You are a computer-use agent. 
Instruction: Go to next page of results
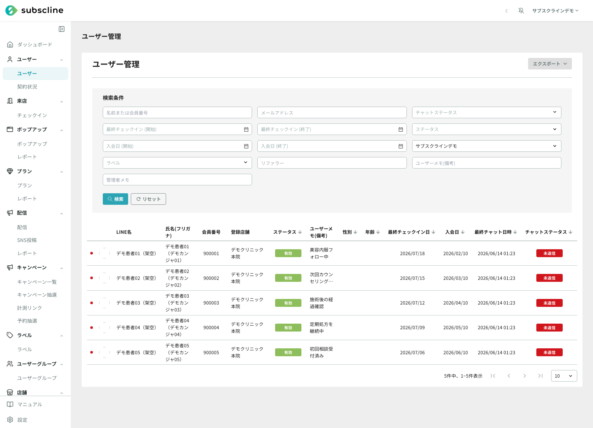point(524,376)
